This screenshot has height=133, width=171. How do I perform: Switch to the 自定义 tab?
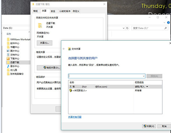(x=76, y=11)
